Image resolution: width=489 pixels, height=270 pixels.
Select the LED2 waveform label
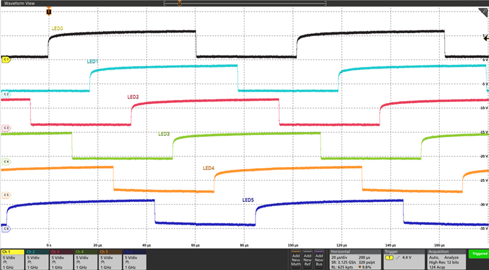pyautogui.click(x=133, y=97)
